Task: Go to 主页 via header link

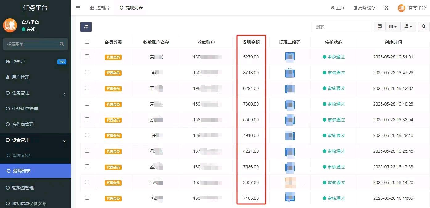Action: (x=337, y=8)
